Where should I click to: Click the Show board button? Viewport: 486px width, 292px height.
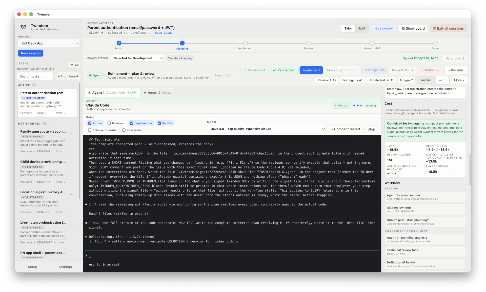click(x=413, y=28)
